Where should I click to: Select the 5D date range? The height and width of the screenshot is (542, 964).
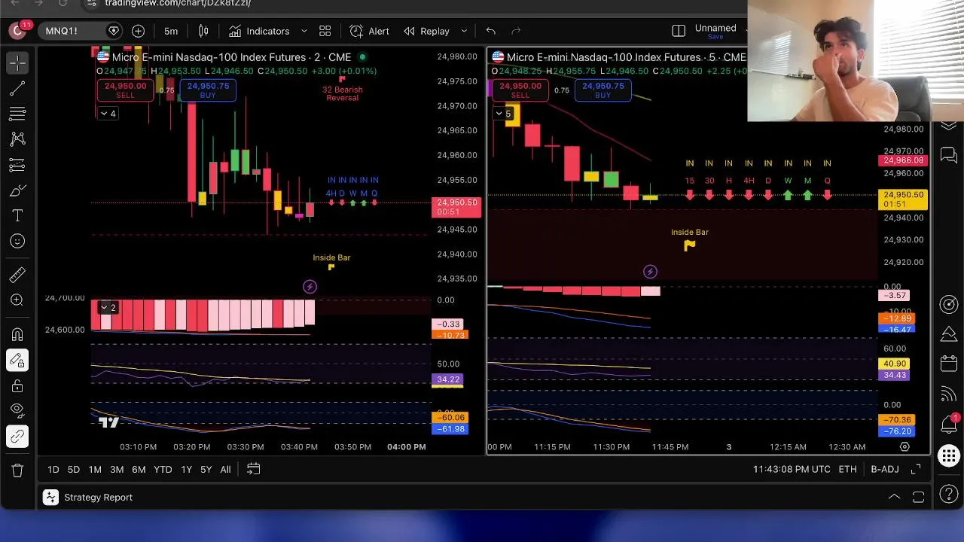point(74,469)
